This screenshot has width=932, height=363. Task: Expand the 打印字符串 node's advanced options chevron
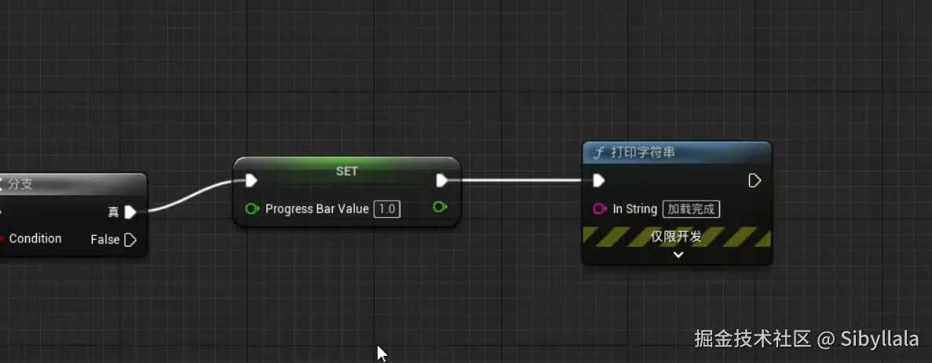click(x=678, y=255)
